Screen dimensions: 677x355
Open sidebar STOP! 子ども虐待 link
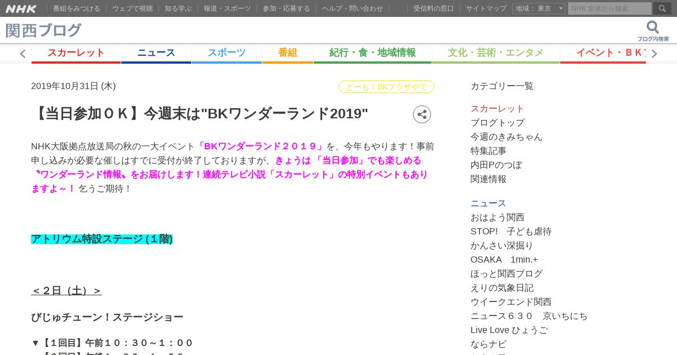[x=511, y=232]
